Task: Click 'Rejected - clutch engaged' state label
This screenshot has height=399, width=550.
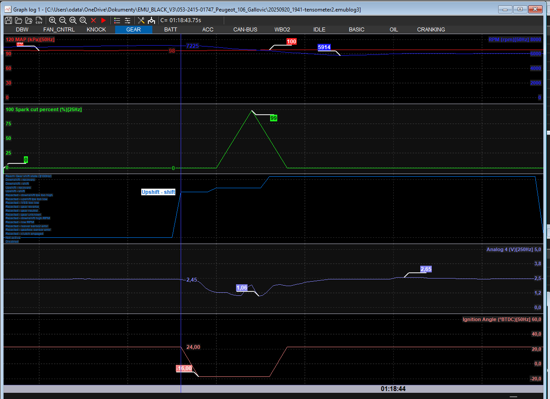Action: [x=24, y=234]
